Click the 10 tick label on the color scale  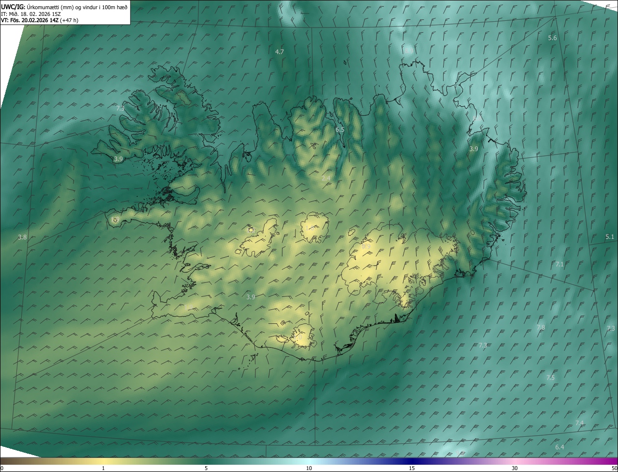click(309, 468)
